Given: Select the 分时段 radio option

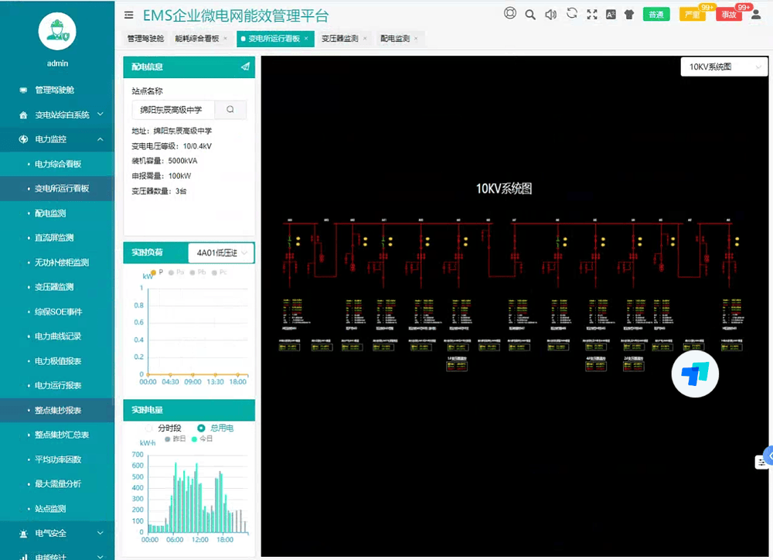Looking at the screenshot, I should (150, 428).
